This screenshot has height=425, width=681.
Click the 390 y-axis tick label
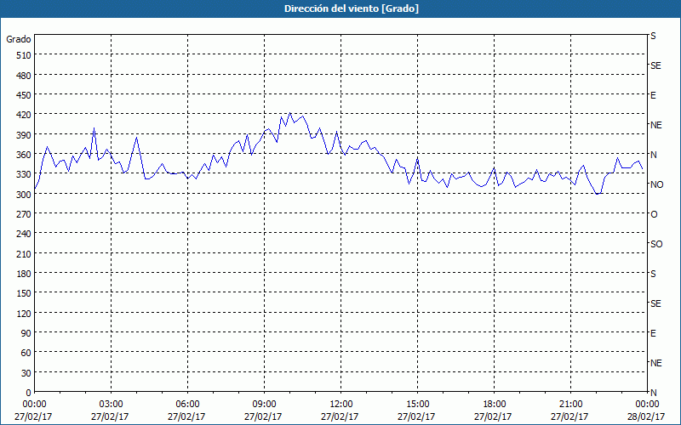coord(25,135)
